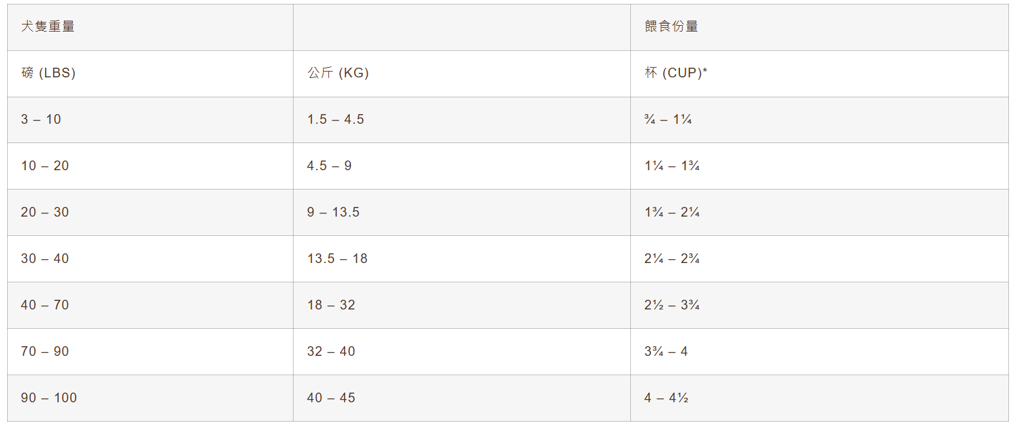
Task: Select the 4.5 – 9 kilogram cell
Action: point(329,166)
